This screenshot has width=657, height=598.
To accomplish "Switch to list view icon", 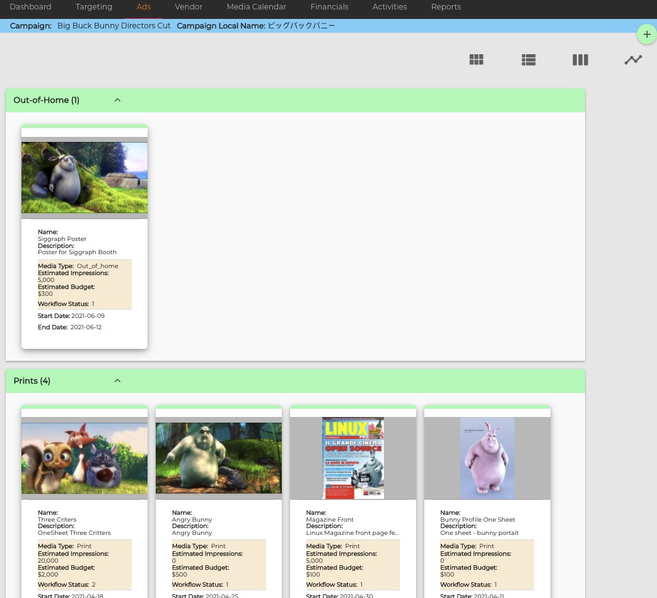I will point(528,59).
